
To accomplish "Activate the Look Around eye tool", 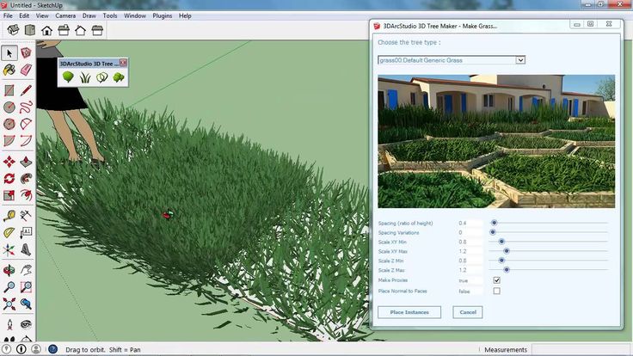I will pyautogui.click(x=26, y=324).
